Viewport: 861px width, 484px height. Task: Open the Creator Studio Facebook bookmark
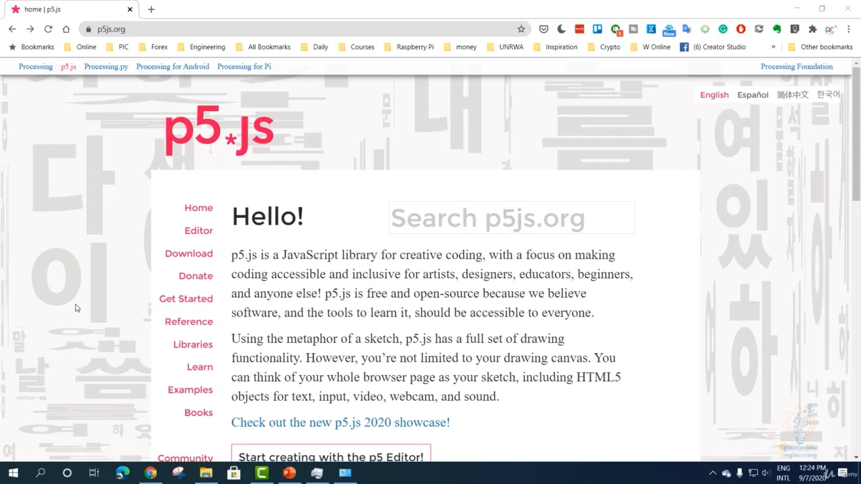point(713,47)
